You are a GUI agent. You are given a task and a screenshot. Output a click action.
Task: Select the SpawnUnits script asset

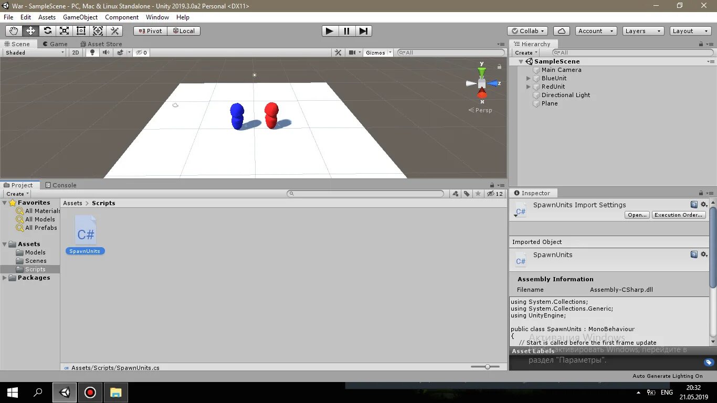click(86, 235)
